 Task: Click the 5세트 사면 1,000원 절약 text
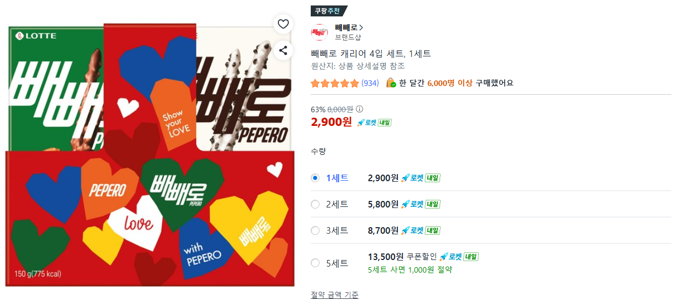(x=410, y=270)
